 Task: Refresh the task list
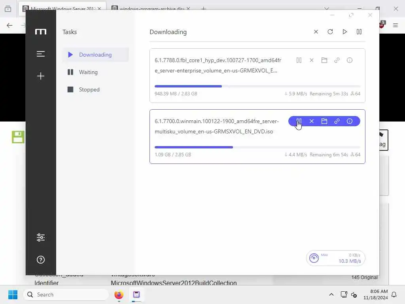coord(330,32)
